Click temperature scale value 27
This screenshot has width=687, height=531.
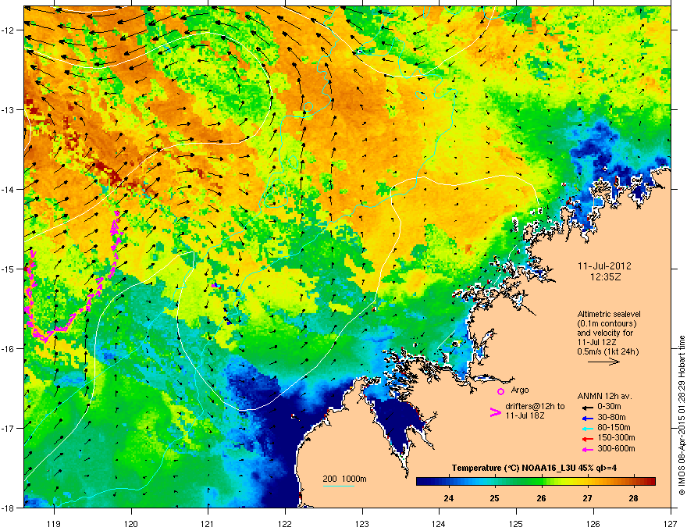pos(587,498)
